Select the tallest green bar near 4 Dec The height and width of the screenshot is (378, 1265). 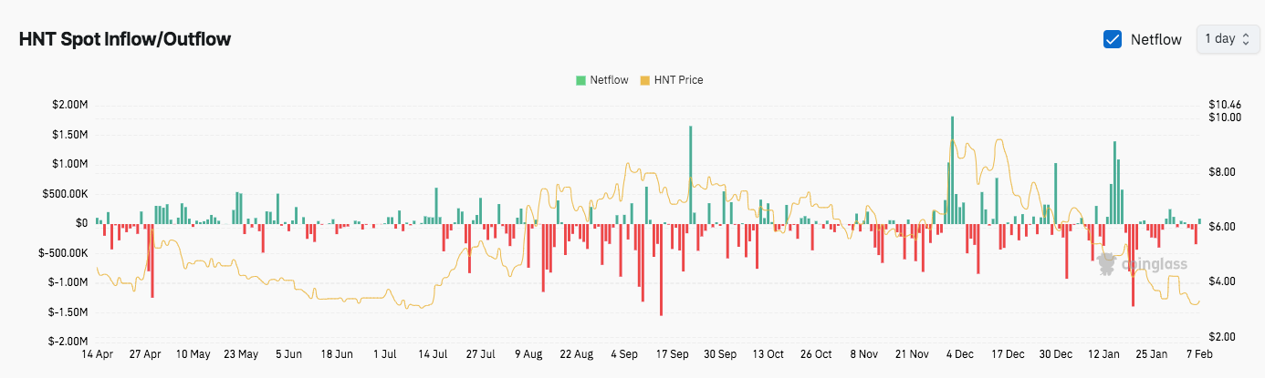[x=952, y=169]
